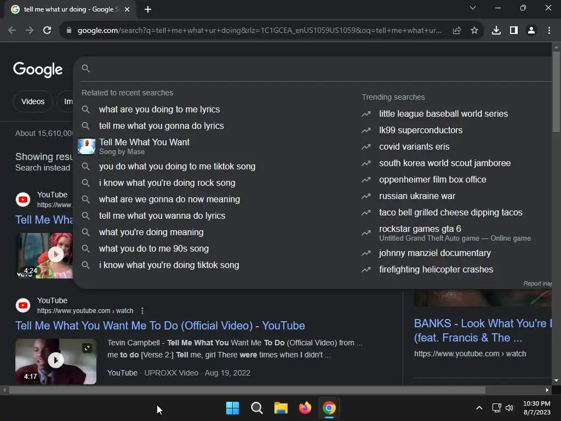Open the share this page icon

coord(457,31)
